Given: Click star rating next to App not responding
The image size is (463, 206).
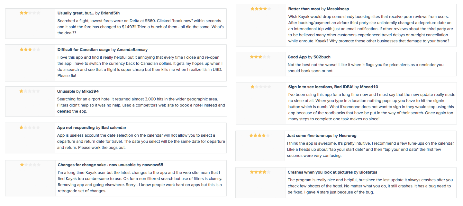Looking at the screenshot, I should click(30, 128).
